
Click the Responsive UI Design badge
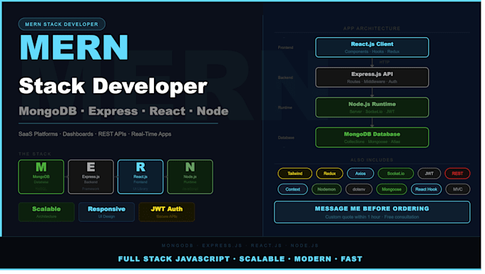coord(106,212)
